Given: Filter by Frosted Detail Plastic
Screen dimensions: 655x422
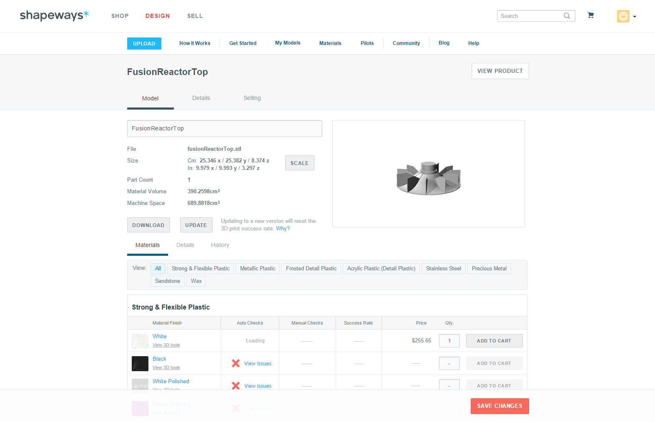Looking at the screenshot, I should (311, 269).
